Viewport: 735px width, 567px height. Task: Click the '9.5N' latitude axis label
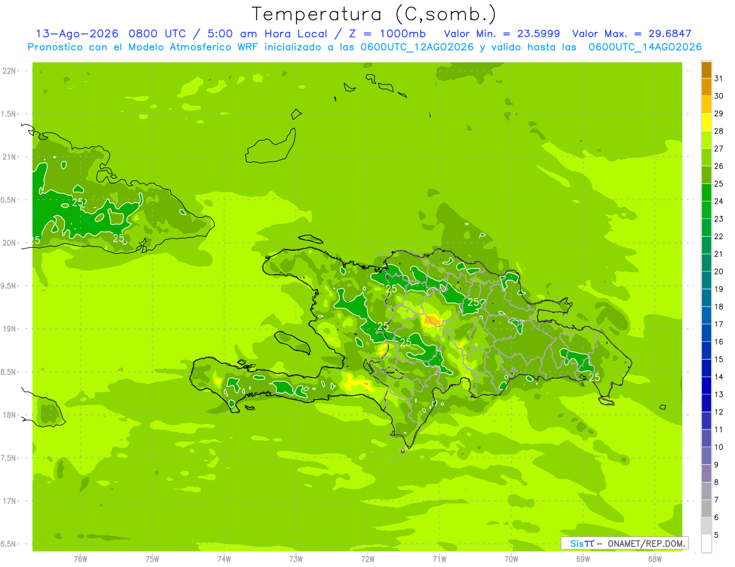pyautogui.click(x=9, y=286)
